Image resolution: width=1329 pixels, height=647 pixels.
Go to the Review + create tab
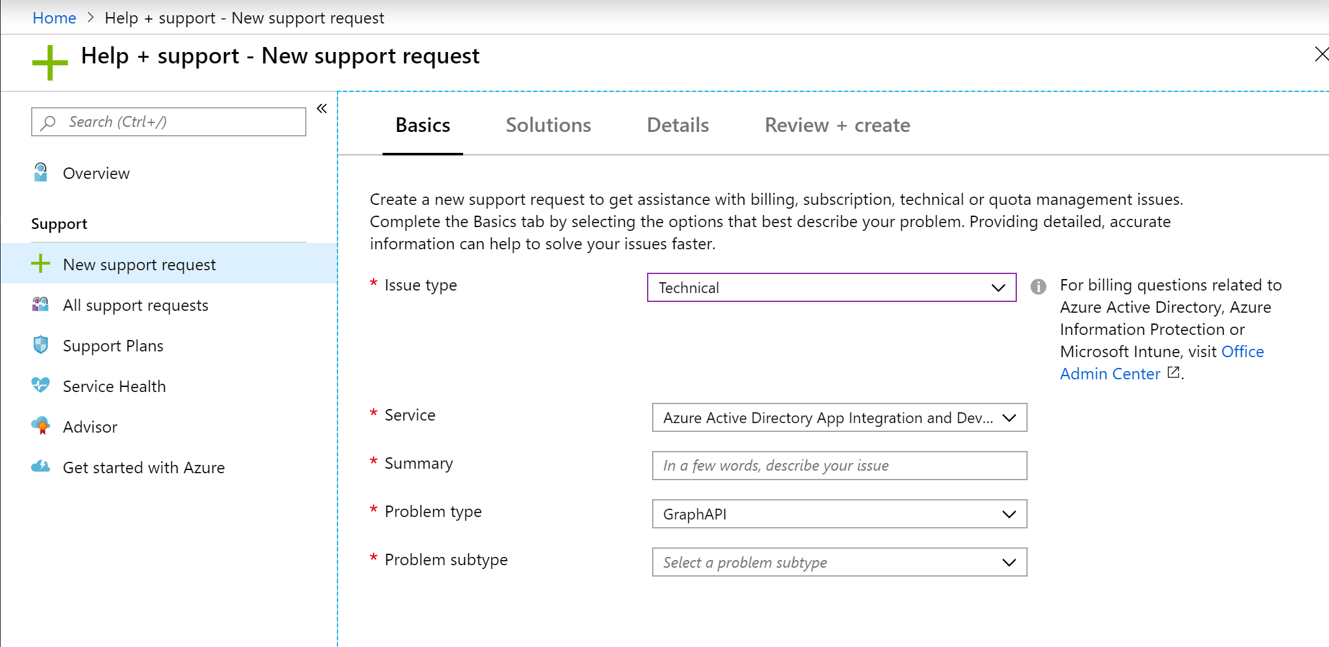(837, 125)
